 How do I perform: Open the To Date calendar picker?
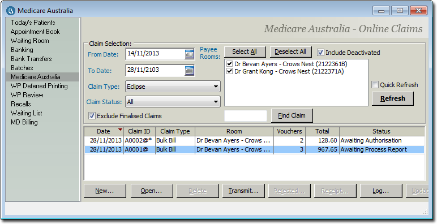pos(189,71)
